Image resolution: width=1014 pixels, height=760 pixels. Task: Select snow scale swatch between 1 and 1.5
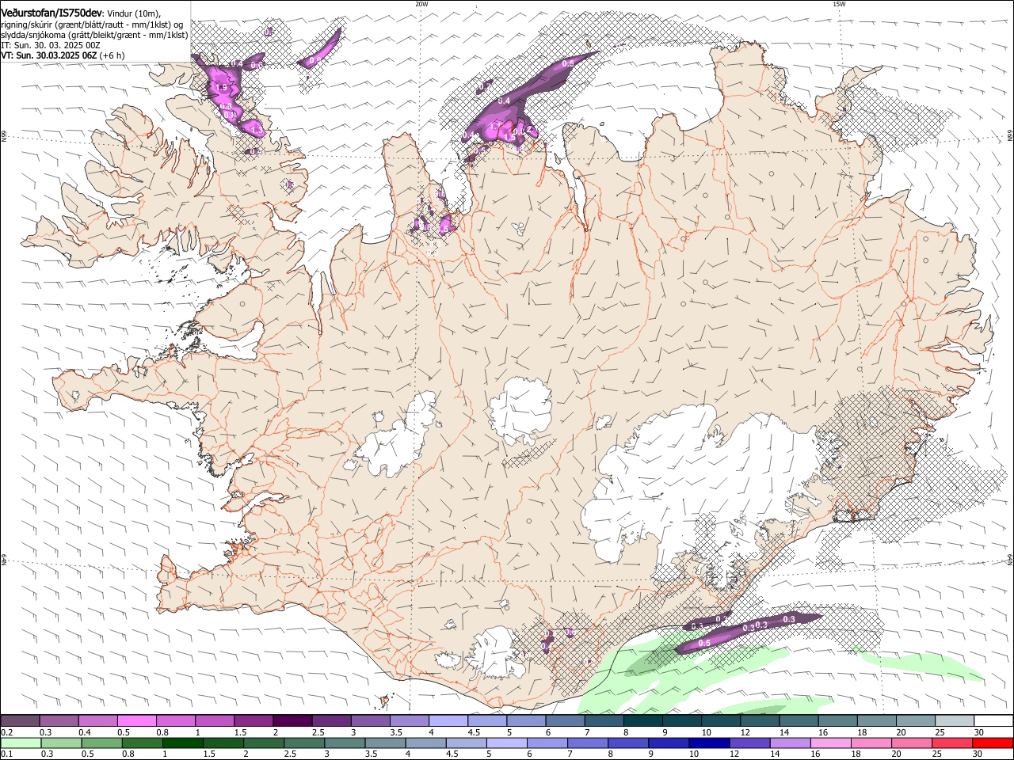point(215,720)
